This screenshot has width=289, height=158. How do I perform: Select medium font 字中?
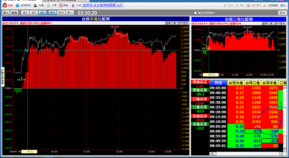[x=61, y=12]
